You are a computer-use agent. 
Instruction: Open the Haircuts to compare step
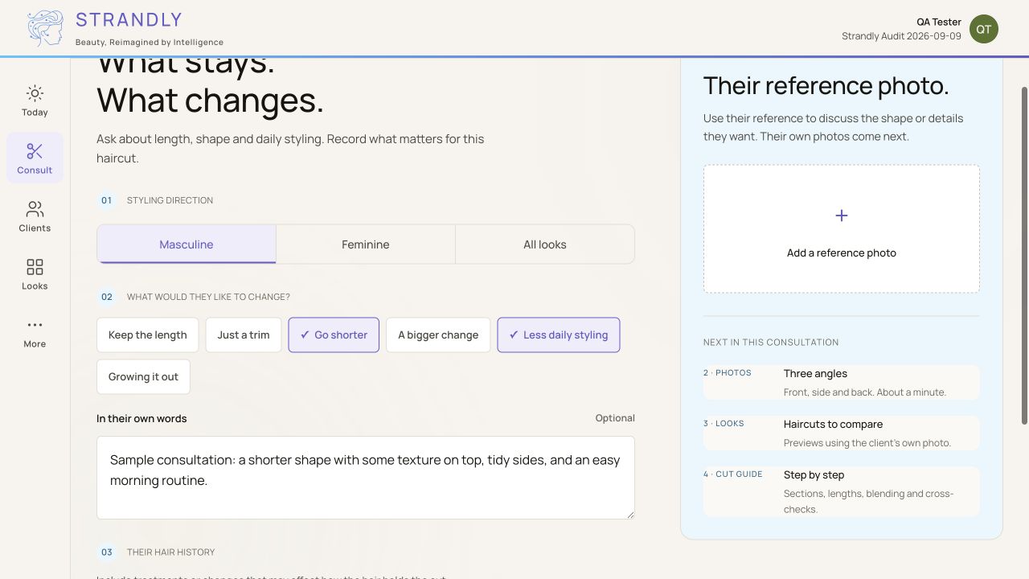(842, 433)
